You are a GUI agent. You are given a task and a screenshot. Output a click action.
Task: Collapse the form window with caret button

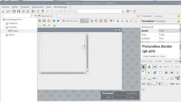(x=116, y=30)
